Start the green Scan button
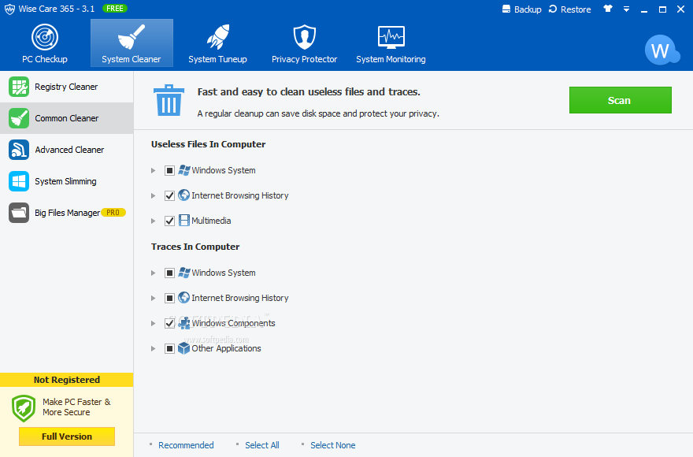 (620, 100)
